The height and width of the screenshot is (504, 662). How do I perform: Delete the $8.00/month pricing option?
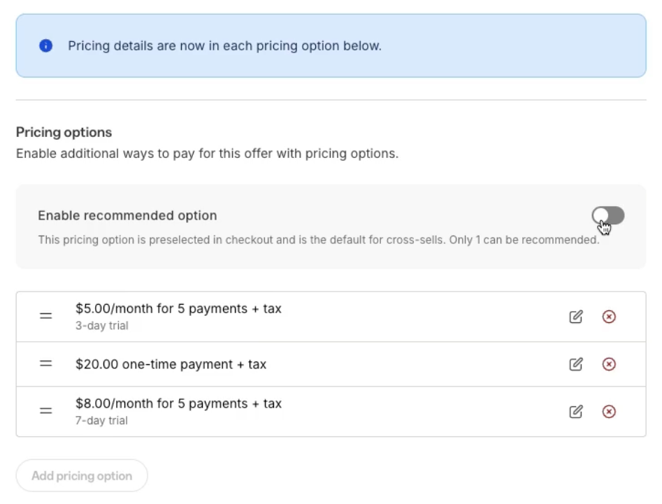coord(608,412)
